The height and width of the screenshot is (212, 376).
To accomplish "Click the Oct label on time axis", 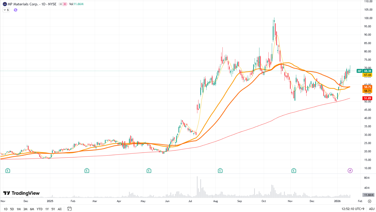I will [x=264, y=201].
